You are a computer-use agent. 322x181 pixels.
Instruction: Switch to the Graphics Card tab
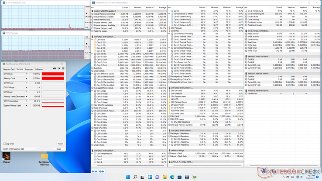(x=9, y=69)
